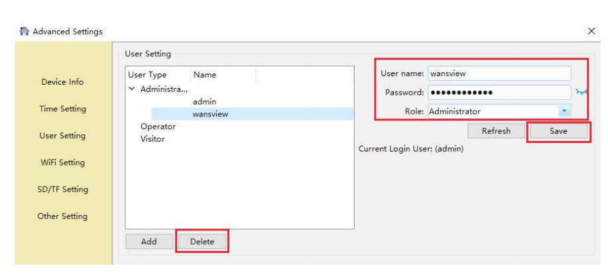
Task: Open Device Info section
Action: 62,82
